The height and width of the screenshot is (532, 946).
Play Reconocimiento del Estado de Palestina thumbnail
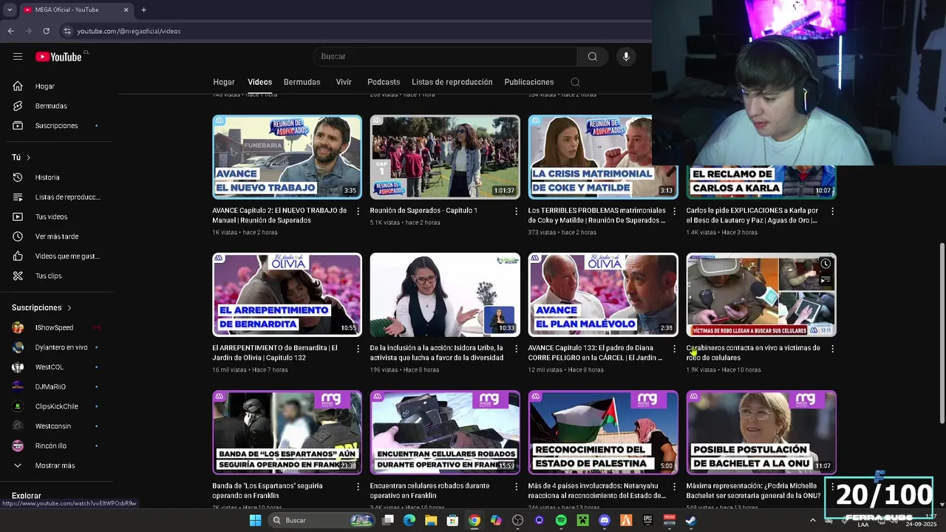click(x=603, y=432)
